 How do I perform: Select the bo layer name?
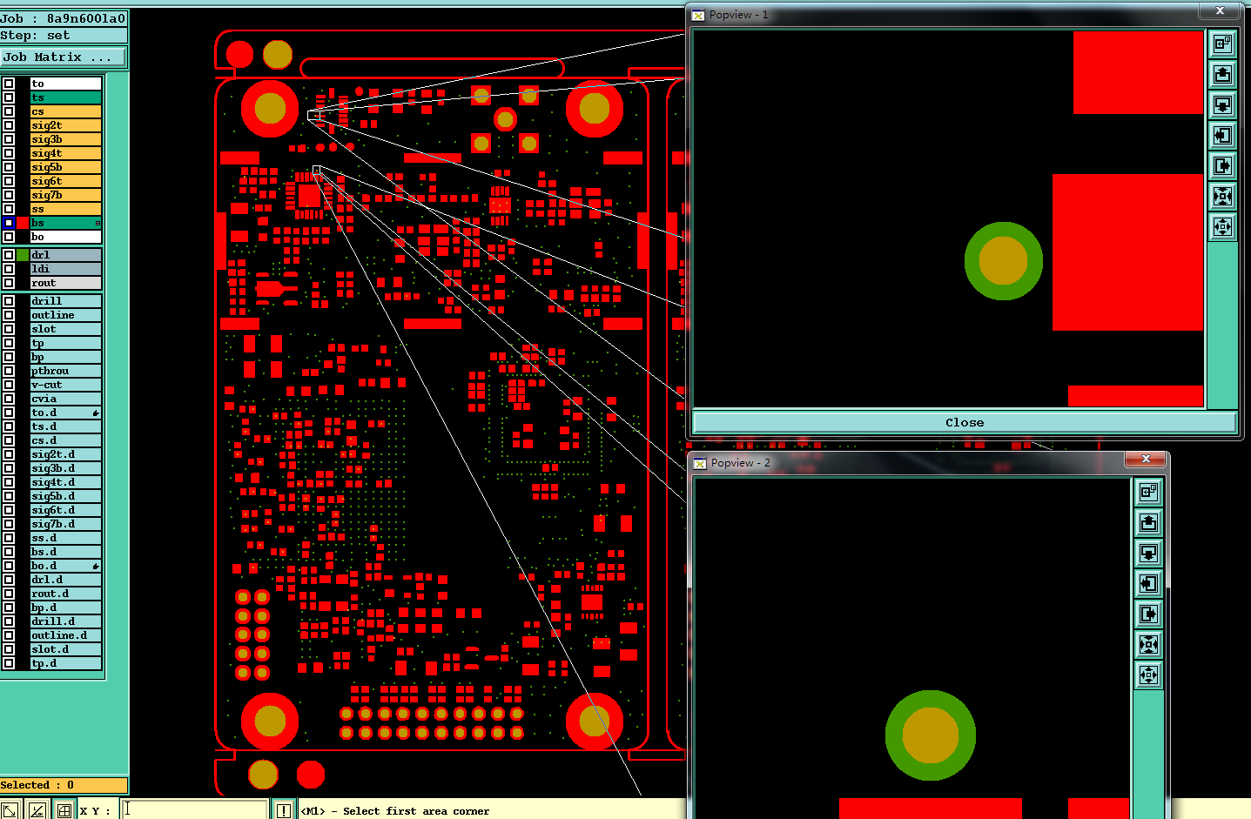tap(66, 237)
